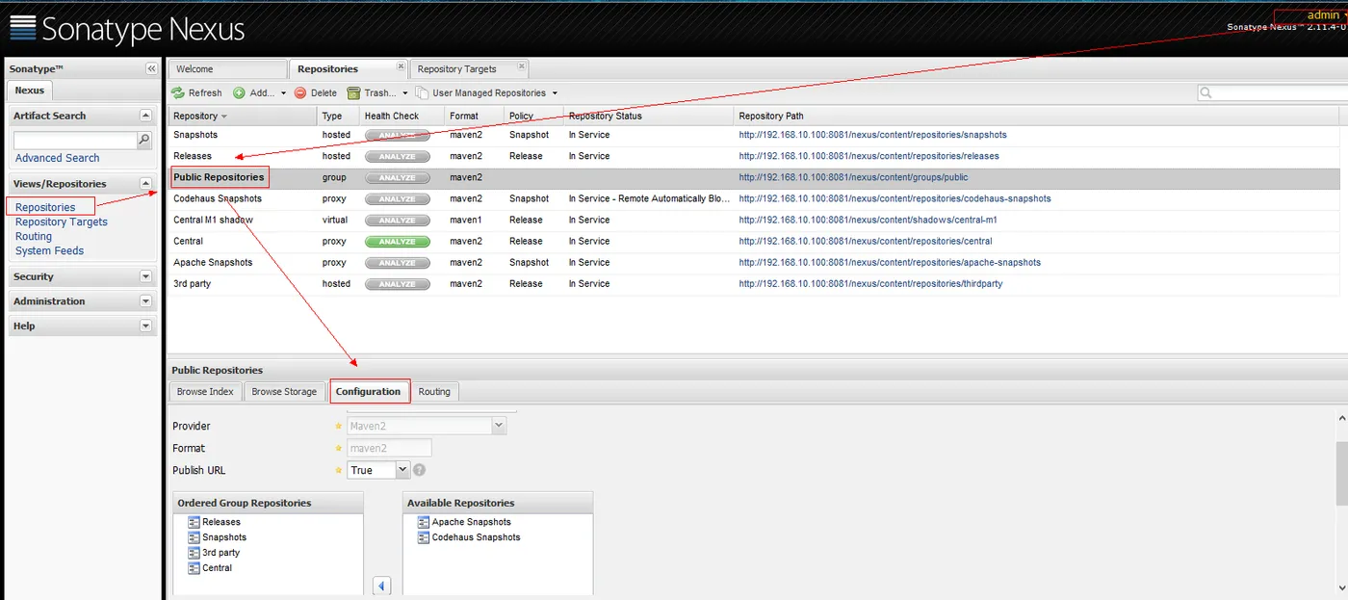Sort by Repository Status column header

649,116
